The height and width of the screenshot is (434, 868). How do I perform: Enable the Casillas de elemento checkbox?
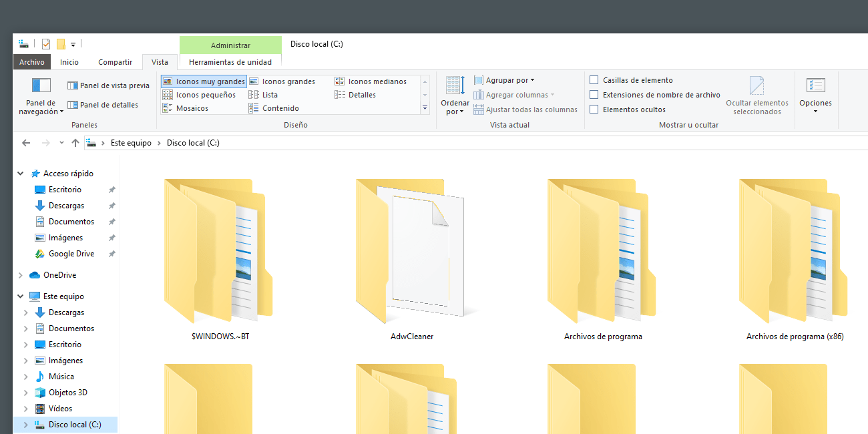coord(594,80)
